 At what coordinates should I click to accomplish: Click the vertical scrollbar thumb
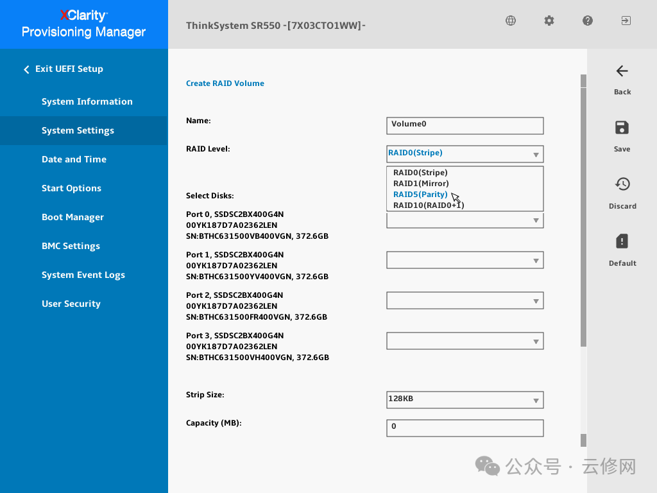583,217
